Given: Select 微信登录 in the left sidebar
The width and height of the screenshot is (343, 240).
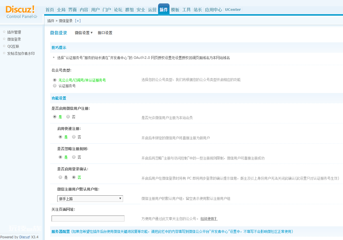Looking at the screenshot, I should point(14,39).
